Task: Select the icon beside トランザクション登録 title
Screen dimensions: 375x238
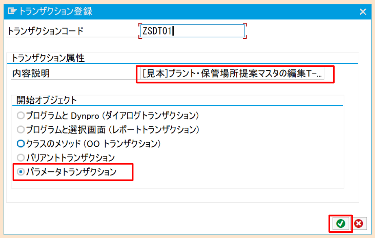Action: point(13,11)
